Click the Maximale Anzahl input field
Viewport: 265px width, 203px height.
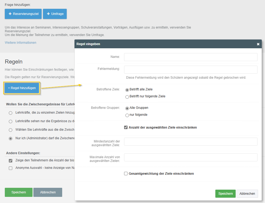[191, 157]
